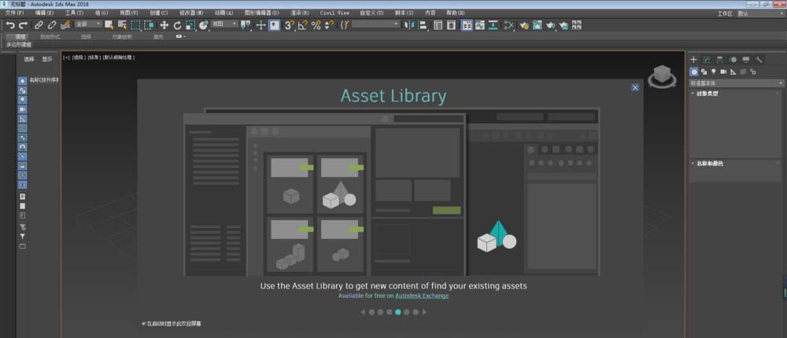
Task: Open the Autodesk Exchange link
Action: (x=422, y=296)
